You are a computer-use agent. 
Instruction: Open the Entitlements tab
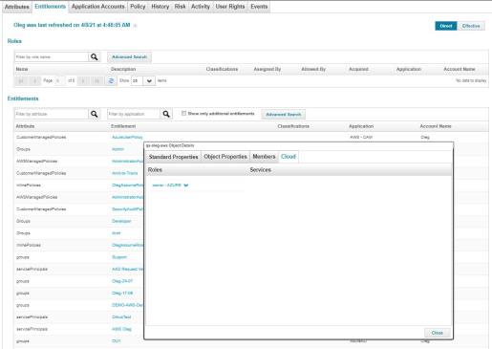[x=51, y=7]
